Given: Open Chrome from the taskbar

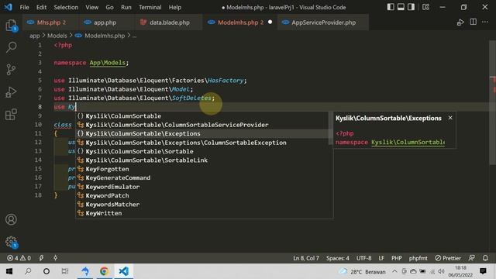Looking at the screenshot, I should click(x=104, y=271).
